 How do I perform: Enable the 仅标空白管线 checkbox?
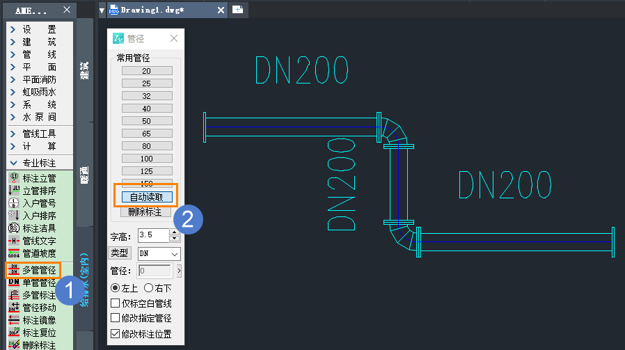(x=116, y=303)
